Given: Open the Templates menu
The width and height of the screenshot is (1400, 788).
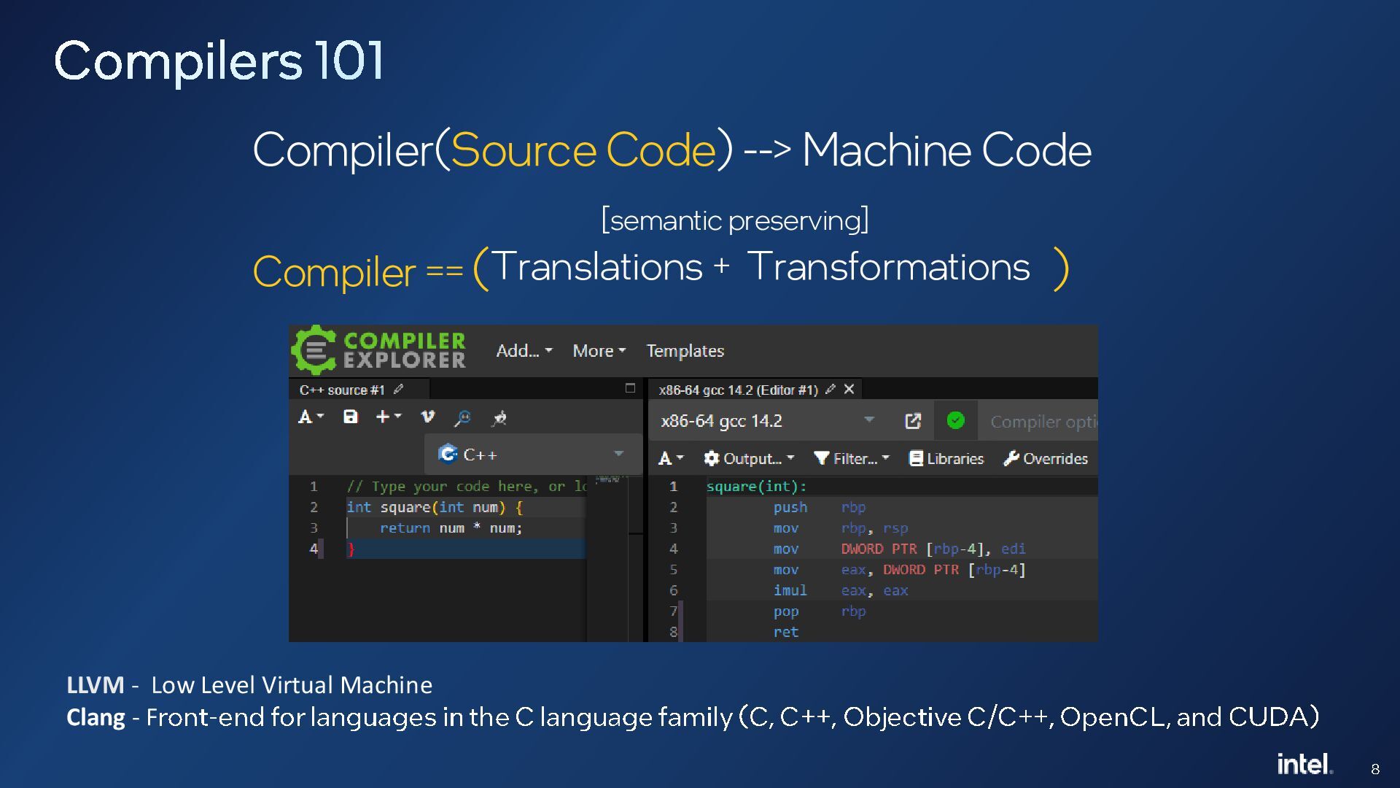Looking at the screenshot, I should [685, 351].
